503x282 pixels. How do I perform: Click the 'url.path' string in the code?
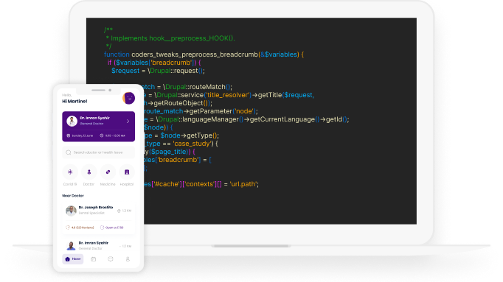coord(244,184)
